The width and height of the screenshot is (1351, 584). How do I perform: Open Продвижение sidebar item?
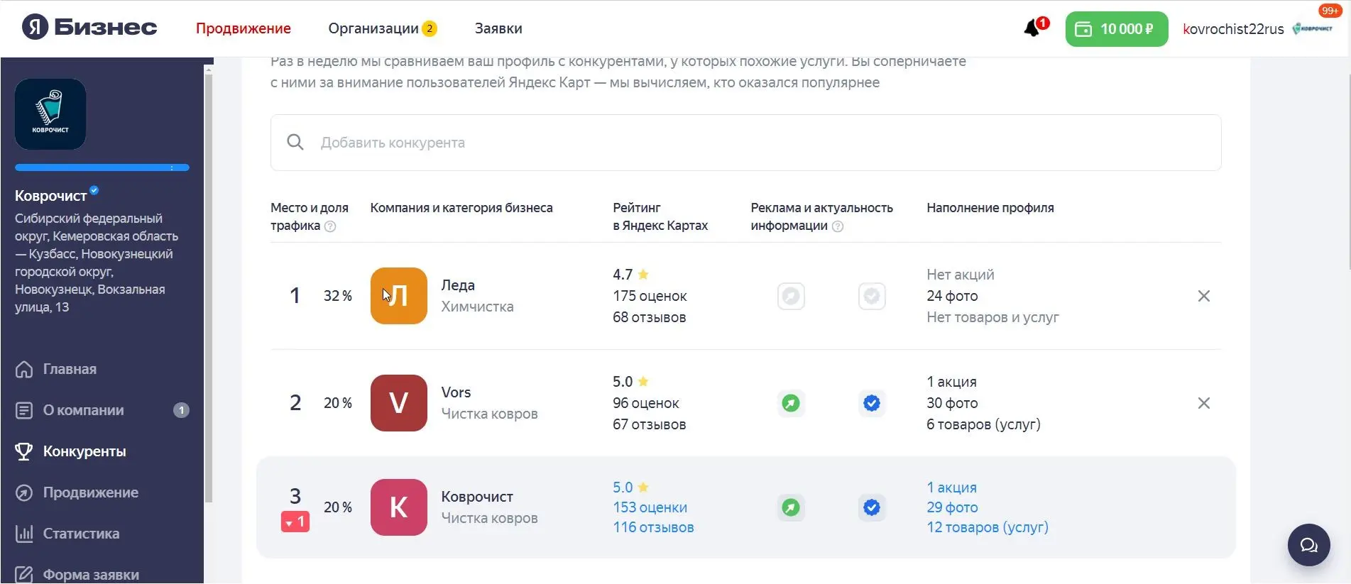pyautogui.click(x=90, y=492)
